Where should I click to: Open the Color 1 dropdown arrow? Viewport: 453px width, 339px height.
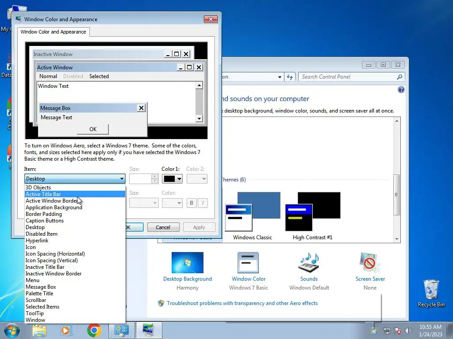[x=179, y=179]
